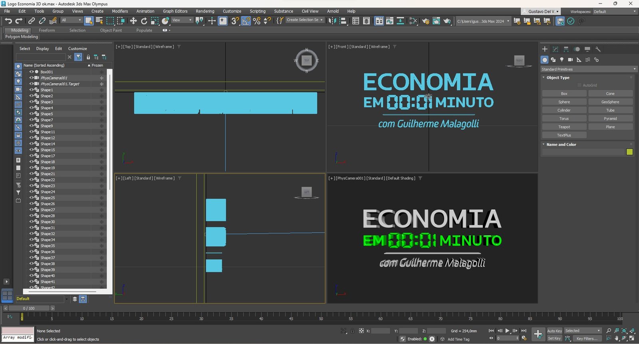Click the Cylinder primitive button
Image resolution: width=639 pixels, height=344 pixels.
[564, 110]
